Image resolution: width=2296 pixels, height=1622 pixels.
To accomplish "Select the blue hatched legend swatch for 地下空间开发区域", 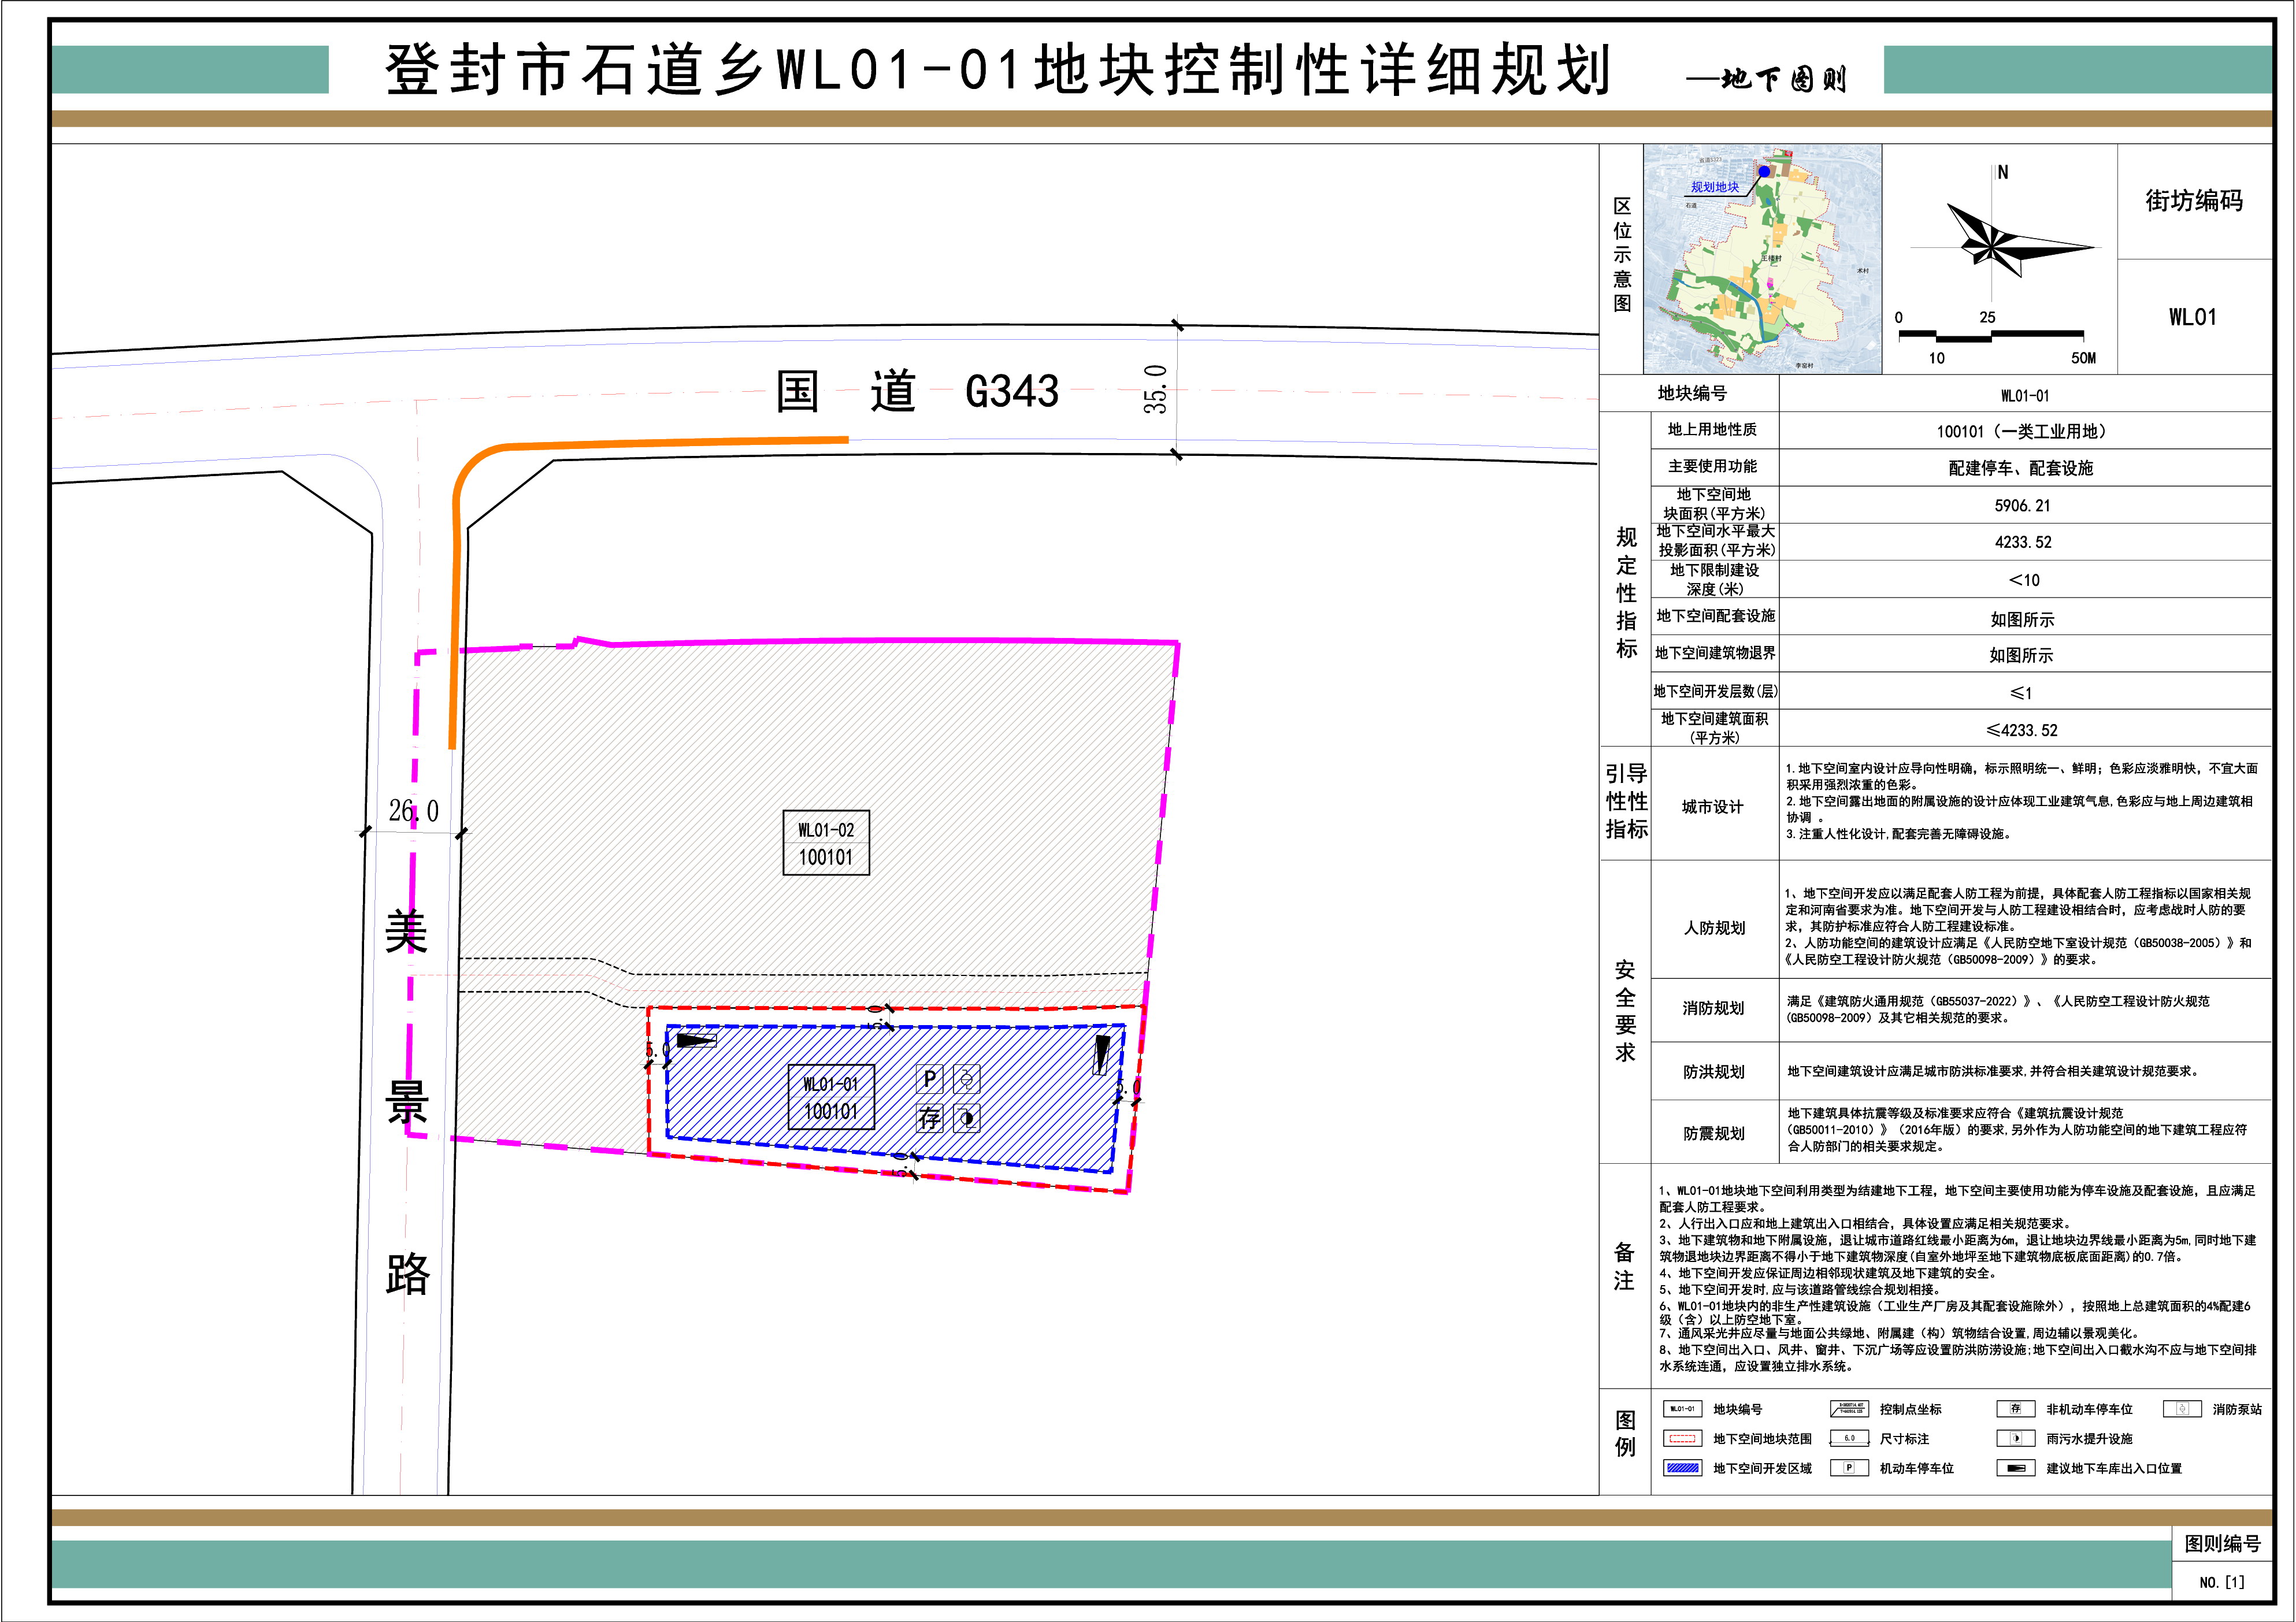I will tap(1682, 1468).
